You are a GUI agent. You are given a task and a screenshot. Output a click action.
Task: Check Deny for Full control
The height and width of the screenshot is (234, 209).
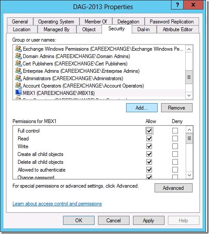(x=175, y=131)
